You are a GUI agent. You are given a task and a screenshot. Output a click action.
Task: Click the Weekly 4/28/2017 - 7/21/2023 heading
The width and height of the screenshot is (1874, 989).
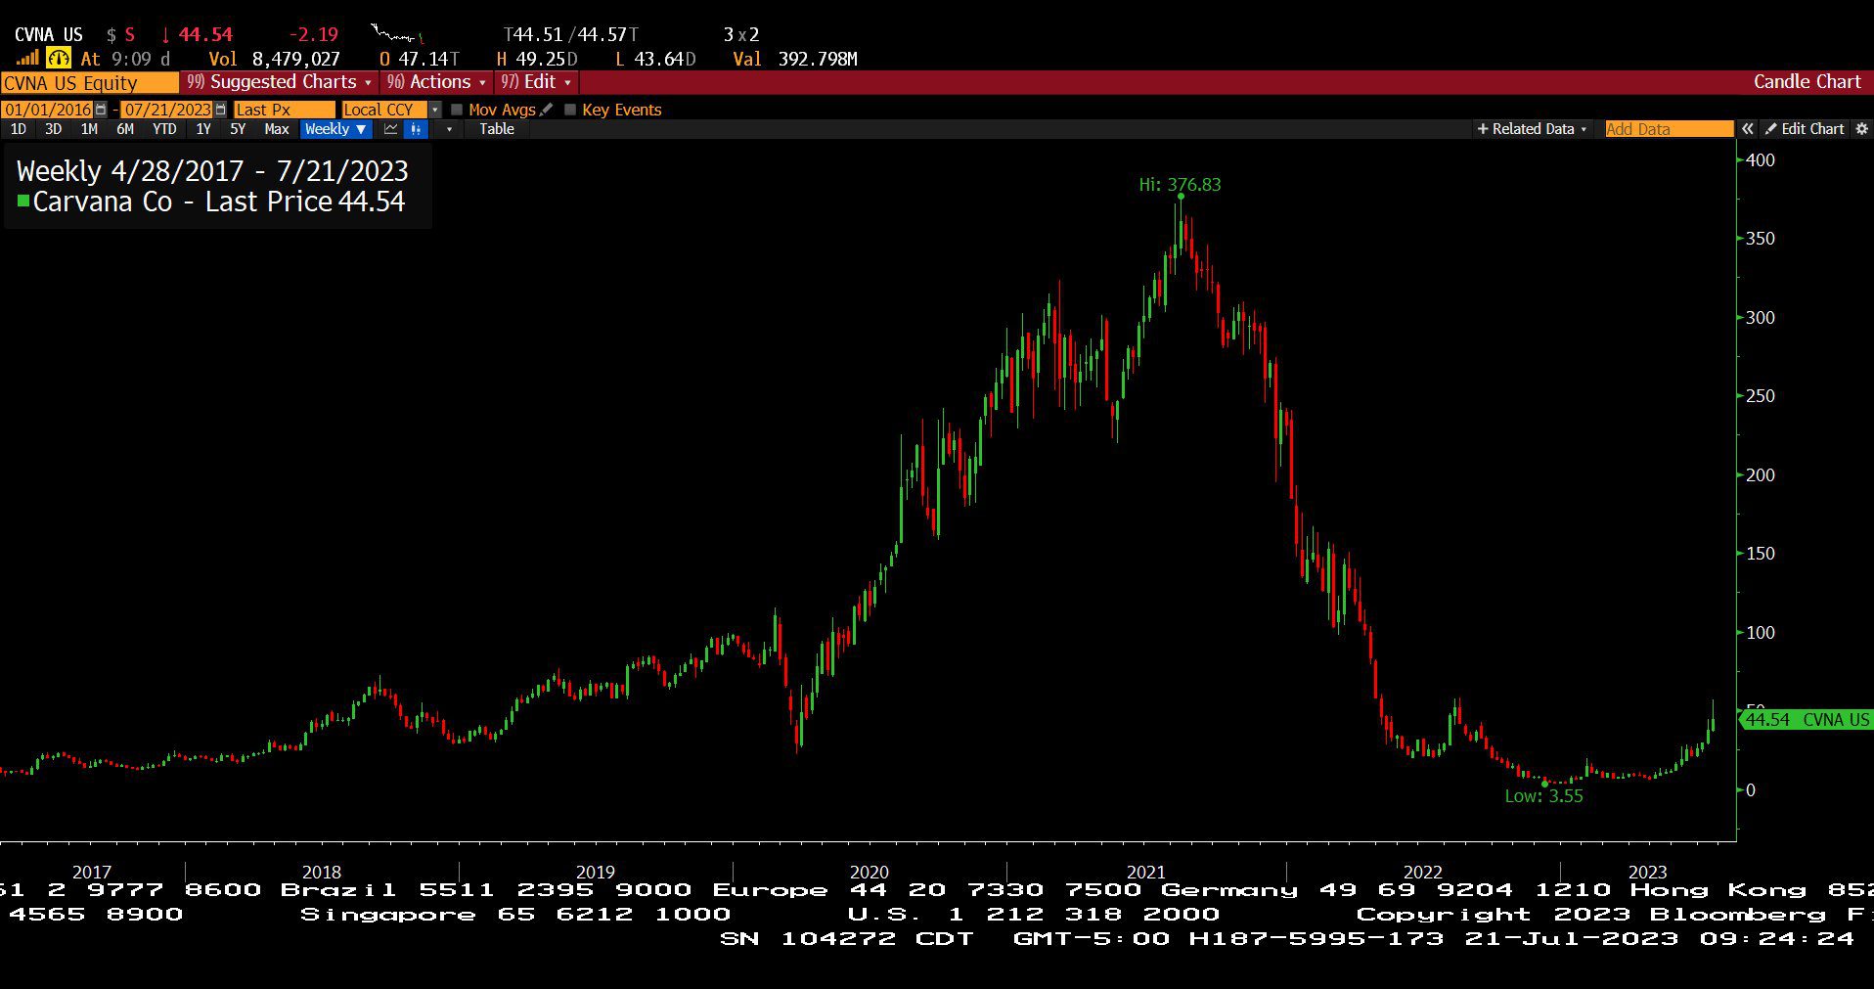coord(212,170)
